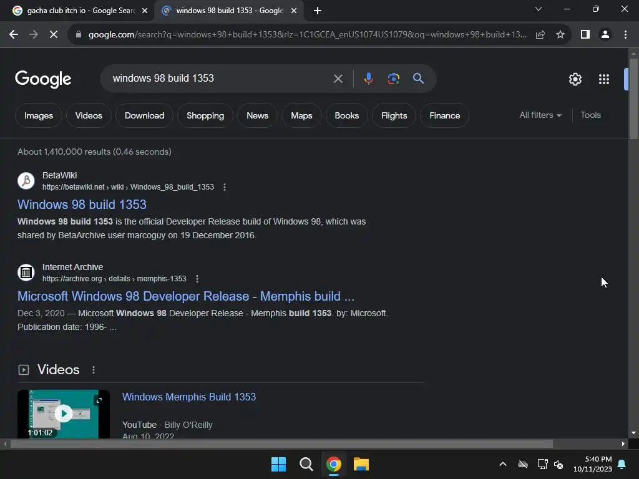This screenshot has width=639, height=479.
Task: Expand the All filters dropdown
Action: point(540,115)
